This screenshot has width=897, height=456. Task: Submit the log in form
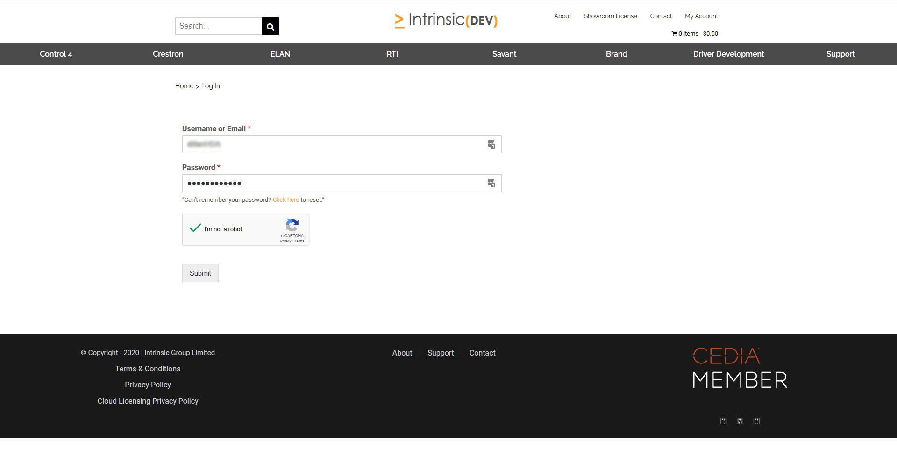point(200,273)
